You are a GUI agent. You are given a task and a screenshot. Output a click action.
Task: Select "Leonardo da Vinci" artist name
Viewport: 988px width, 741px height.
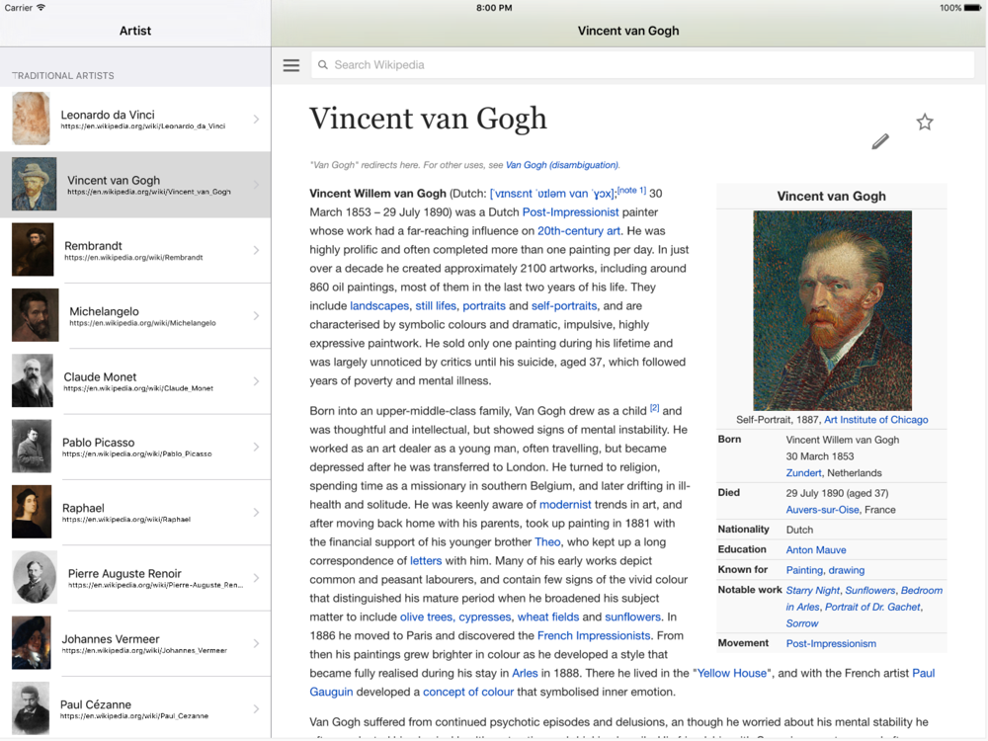(108, 115)
